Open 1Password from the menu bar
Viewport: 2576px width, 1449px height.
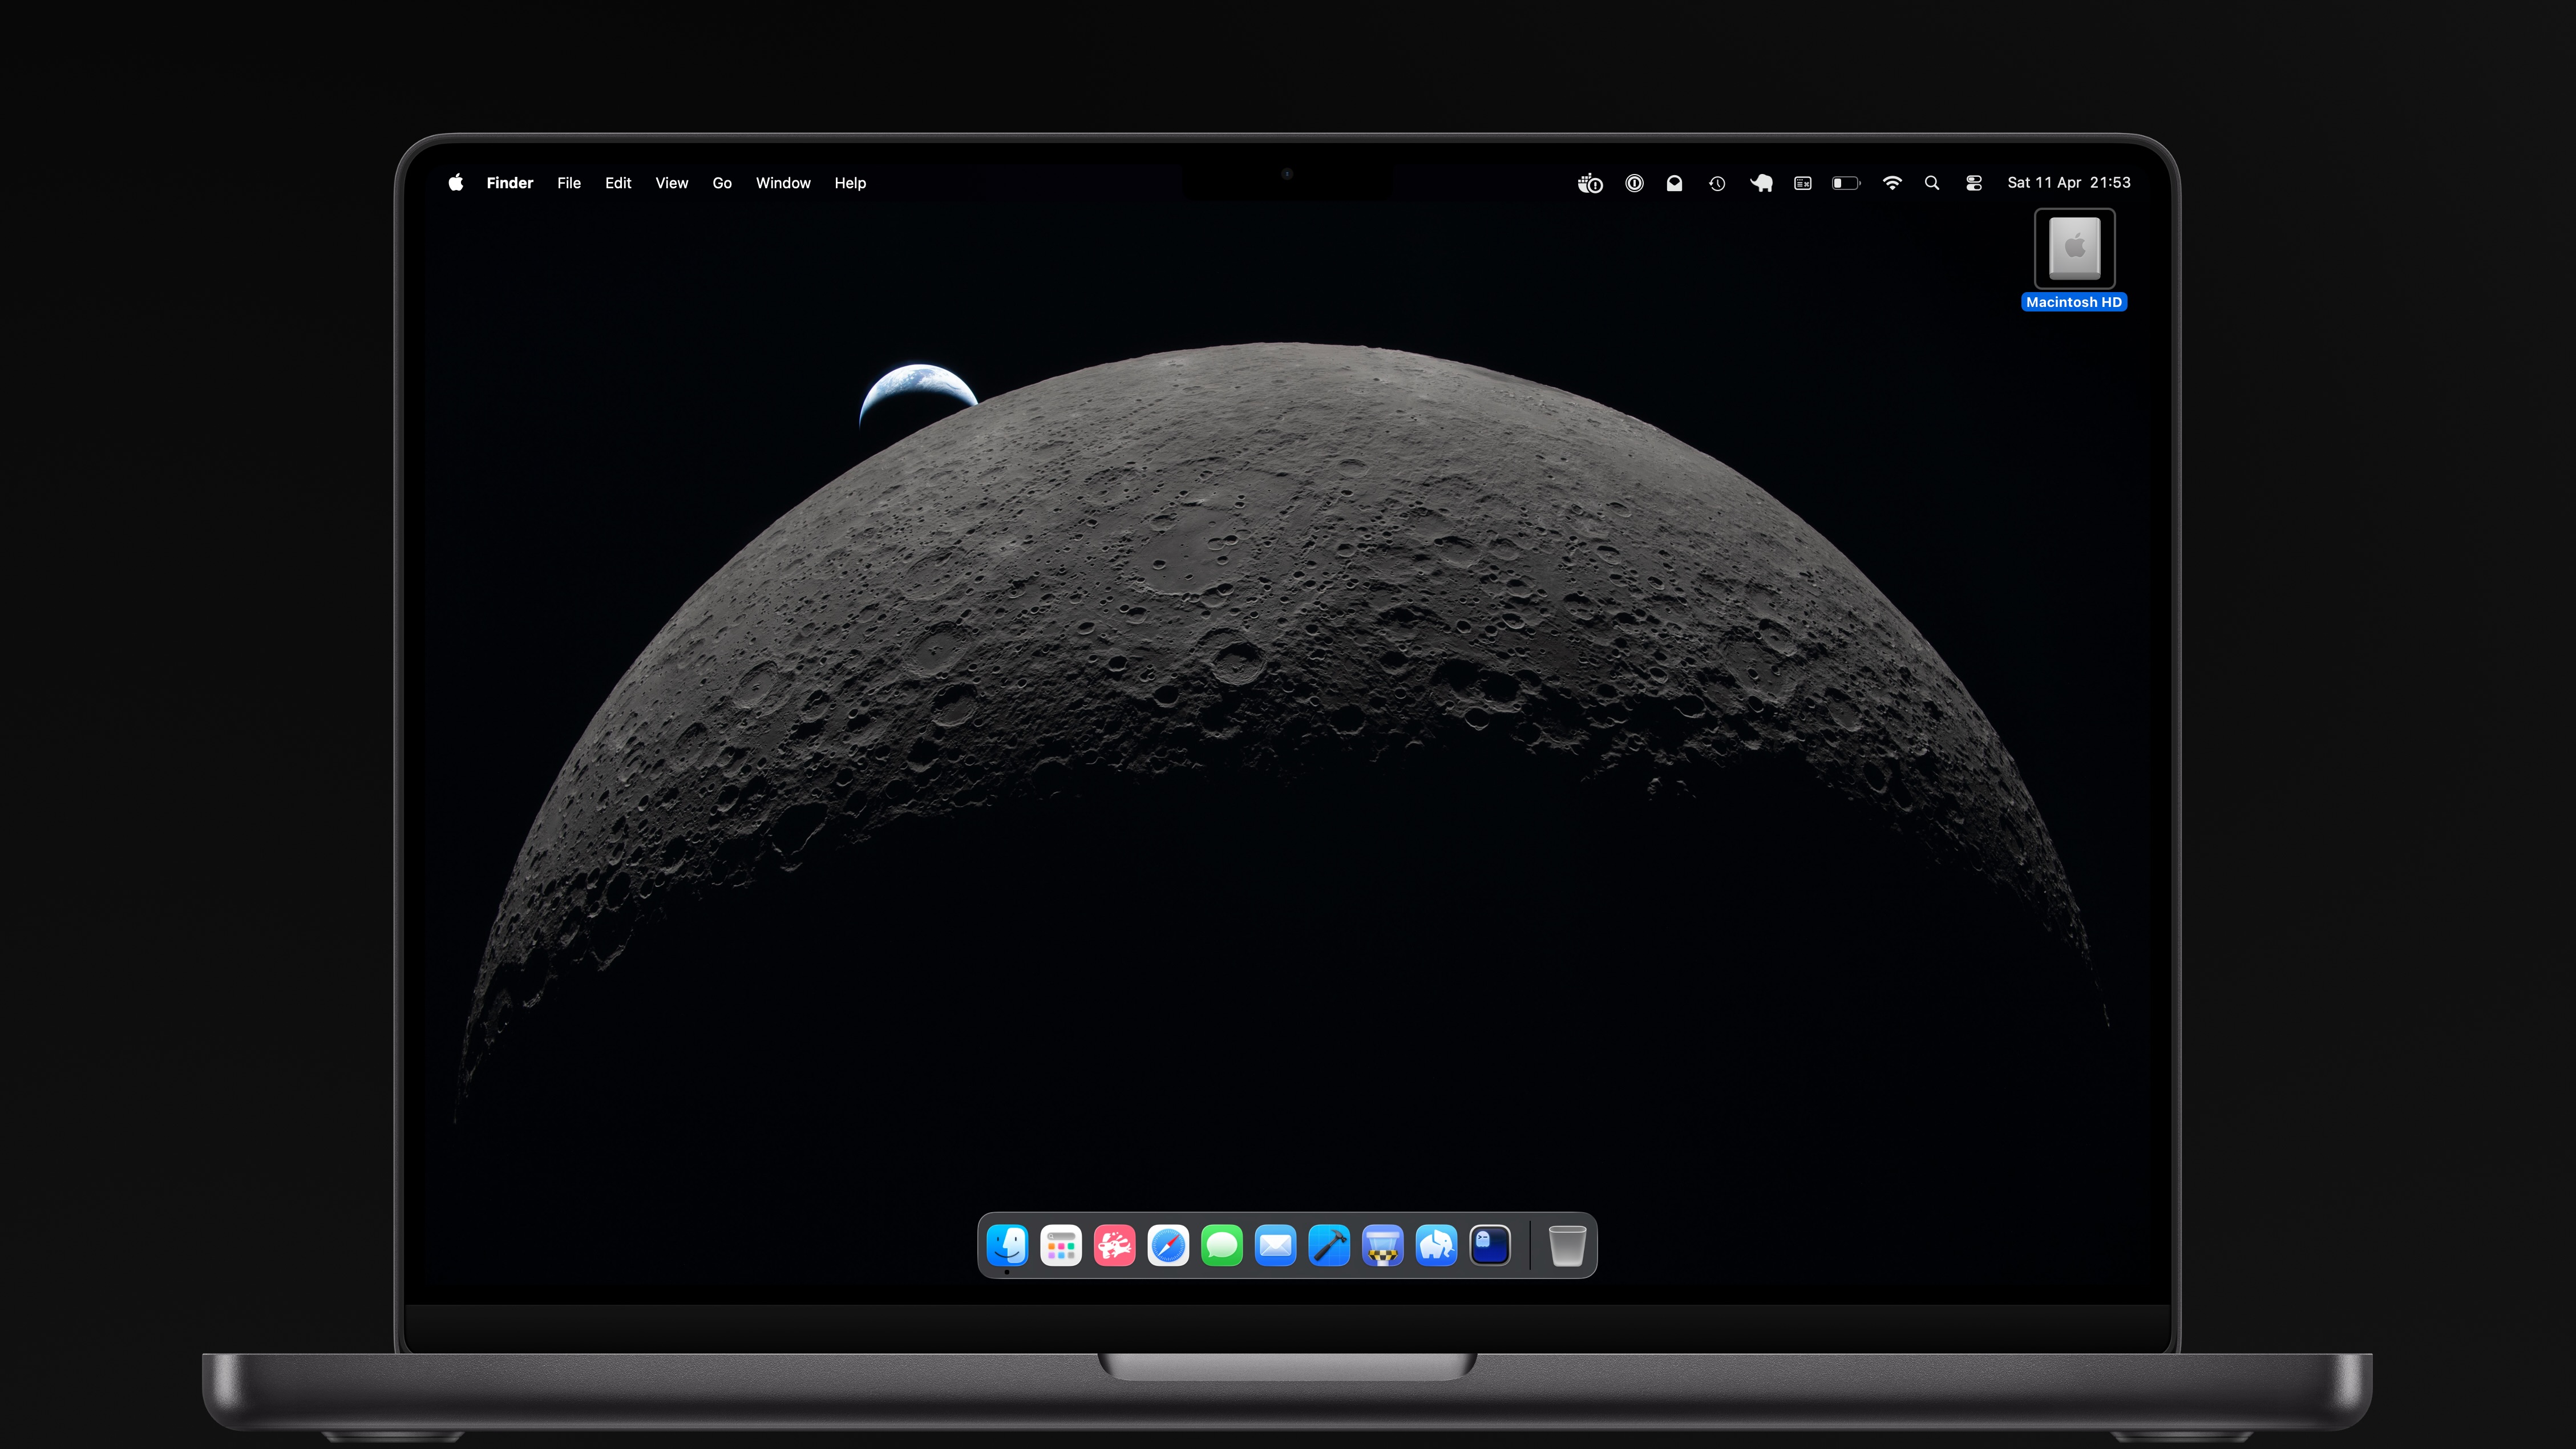[1634, 183]
